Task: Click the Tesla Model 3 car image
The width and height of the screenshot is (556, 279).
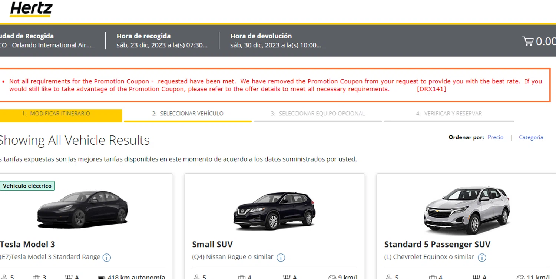Action: point(82,209)
